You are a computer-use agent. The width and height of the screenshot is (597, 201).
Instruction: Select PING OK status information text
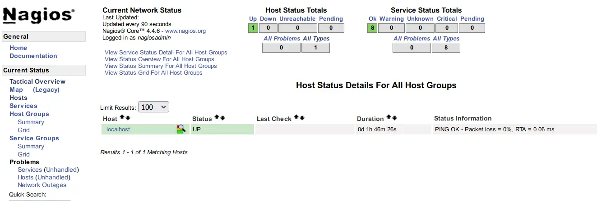495,130
